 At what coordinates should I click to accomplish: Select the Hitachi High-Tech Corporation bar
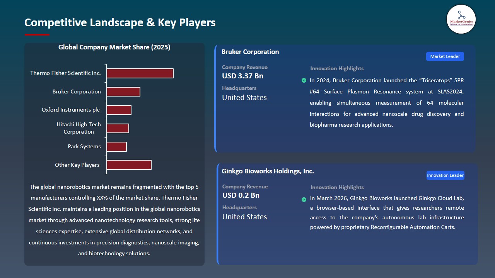point(118,128)
